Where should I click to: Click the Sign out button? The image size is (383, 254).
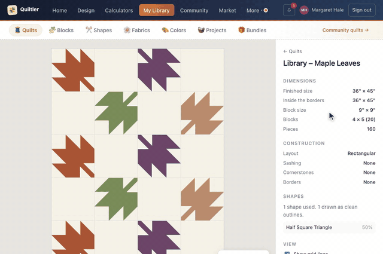[x=361, y=10]
